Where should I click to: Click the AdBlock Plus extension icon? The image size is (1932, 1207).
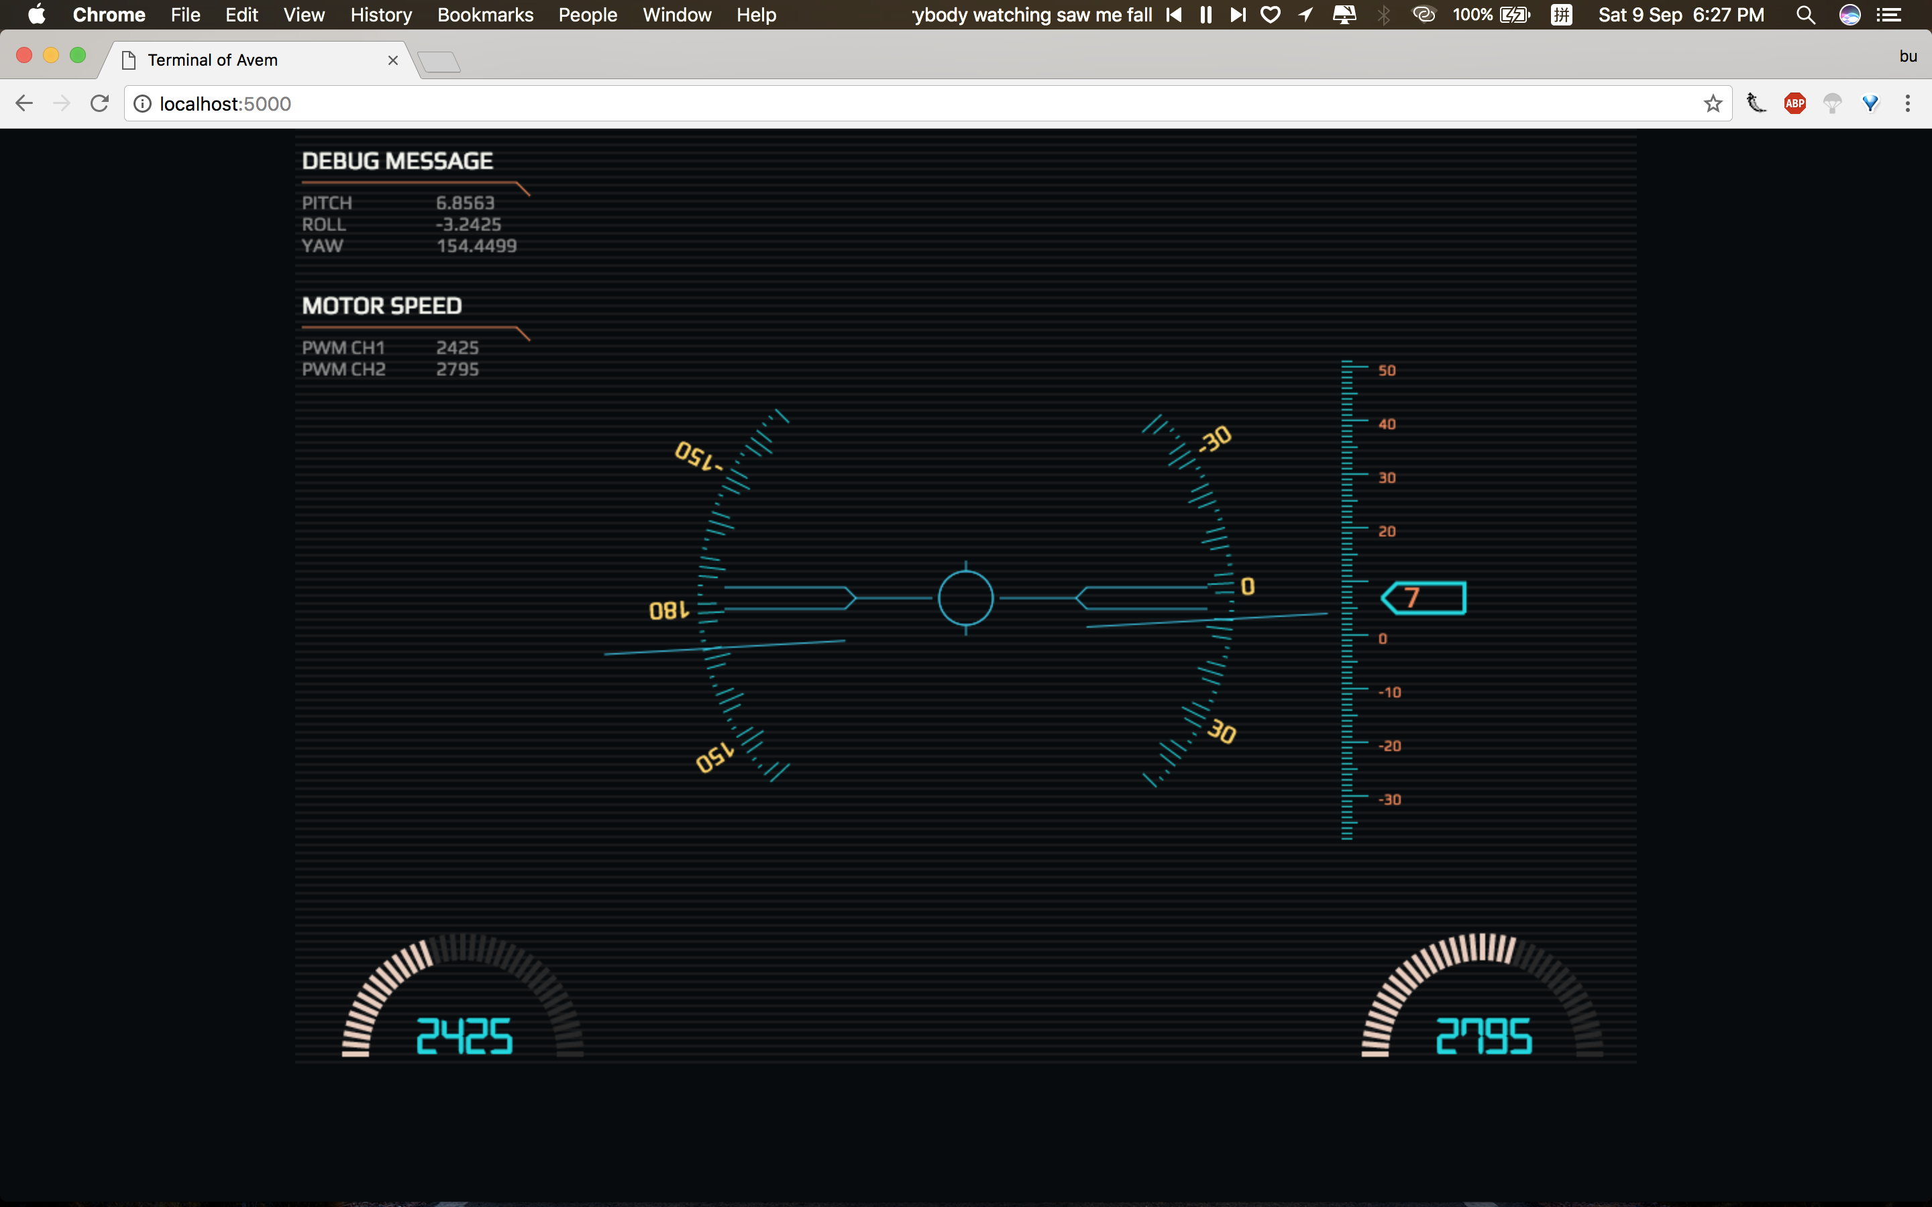(1794, 103)
